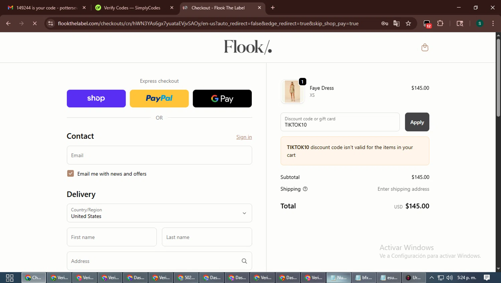
Task: Go back with browser back arrow
Action: tap(8, 23)
